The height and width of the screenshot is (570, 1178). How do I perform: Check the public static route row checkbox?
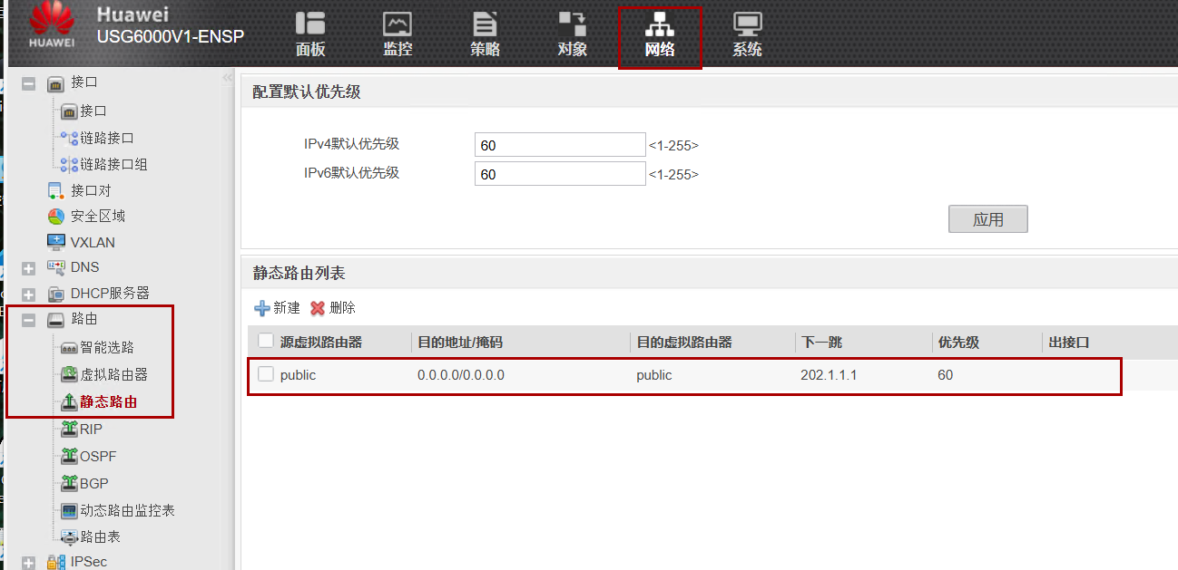pos(266,374)
